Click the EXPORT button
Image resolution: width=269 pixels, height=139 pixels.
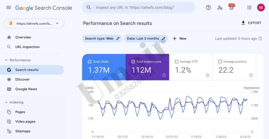coord(251,23)
